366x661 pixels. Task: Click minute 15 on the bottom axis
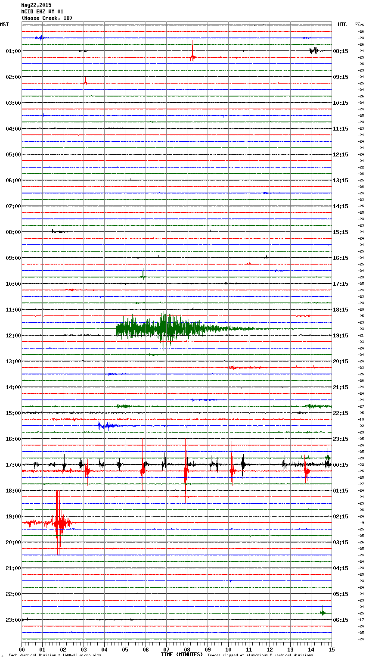(x=331, y=649)
